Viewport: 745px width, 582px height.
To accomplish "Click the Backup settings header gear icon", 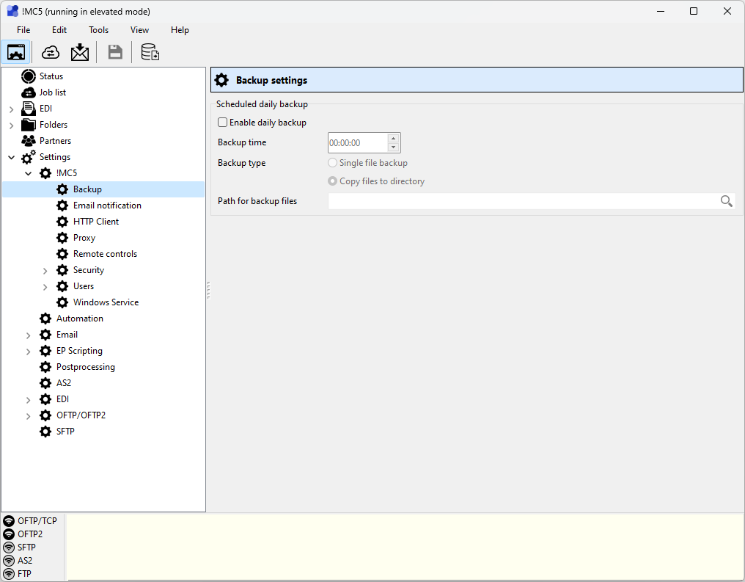I will coord(221,80).
